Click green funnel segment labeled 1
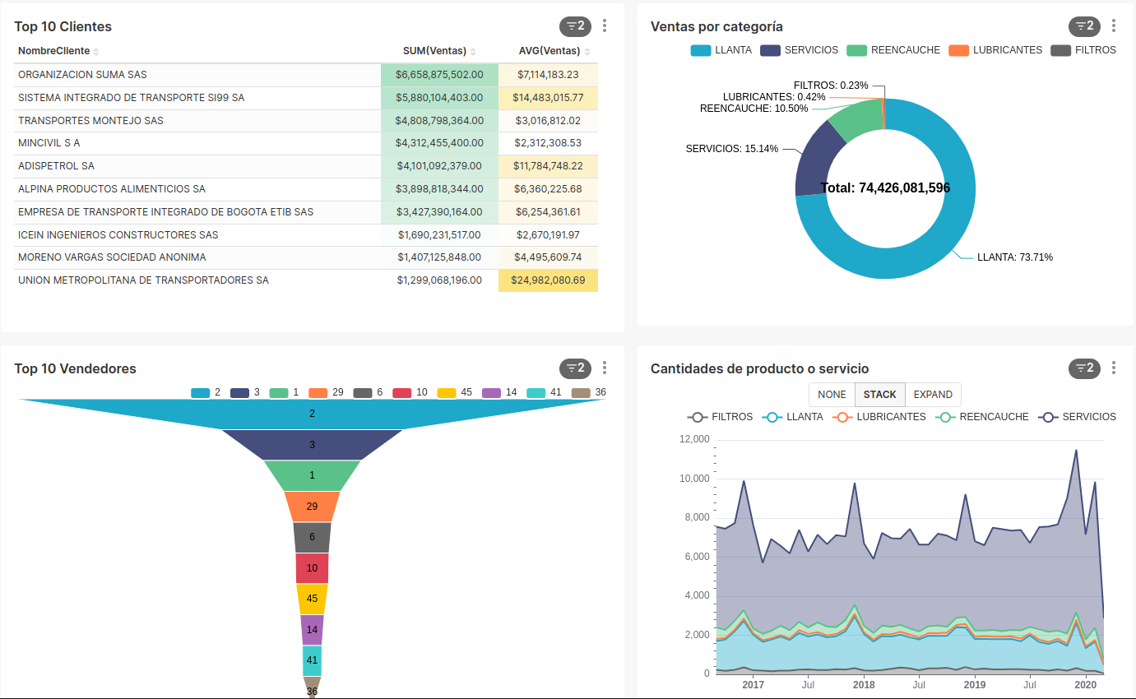Image resolution: width=1136 pixels, height=699 pixels. [312, 475]
